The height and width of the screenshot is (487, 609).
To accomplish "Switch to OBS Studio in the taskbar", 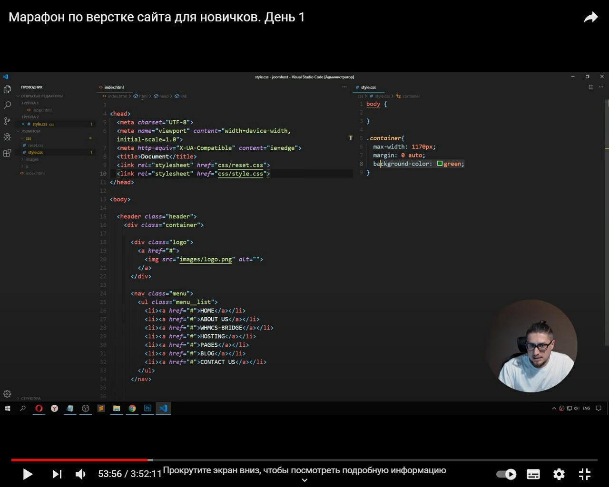I will [86, 408].
